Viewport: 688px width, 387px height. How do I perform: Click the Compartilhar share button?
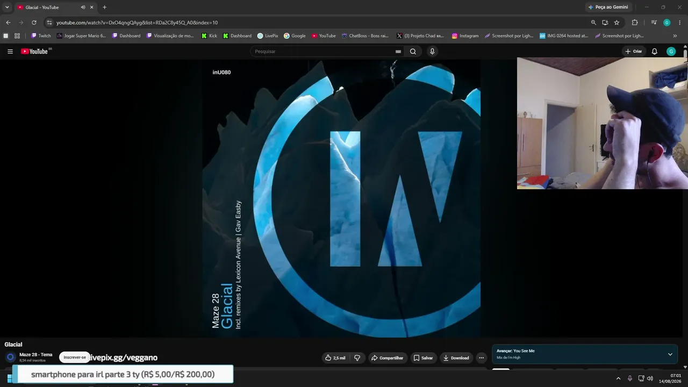tap(387, 358)
